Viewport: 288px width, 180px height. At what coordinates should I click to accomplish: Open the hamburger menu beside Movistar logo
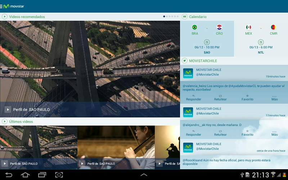(x=1, y=6)
